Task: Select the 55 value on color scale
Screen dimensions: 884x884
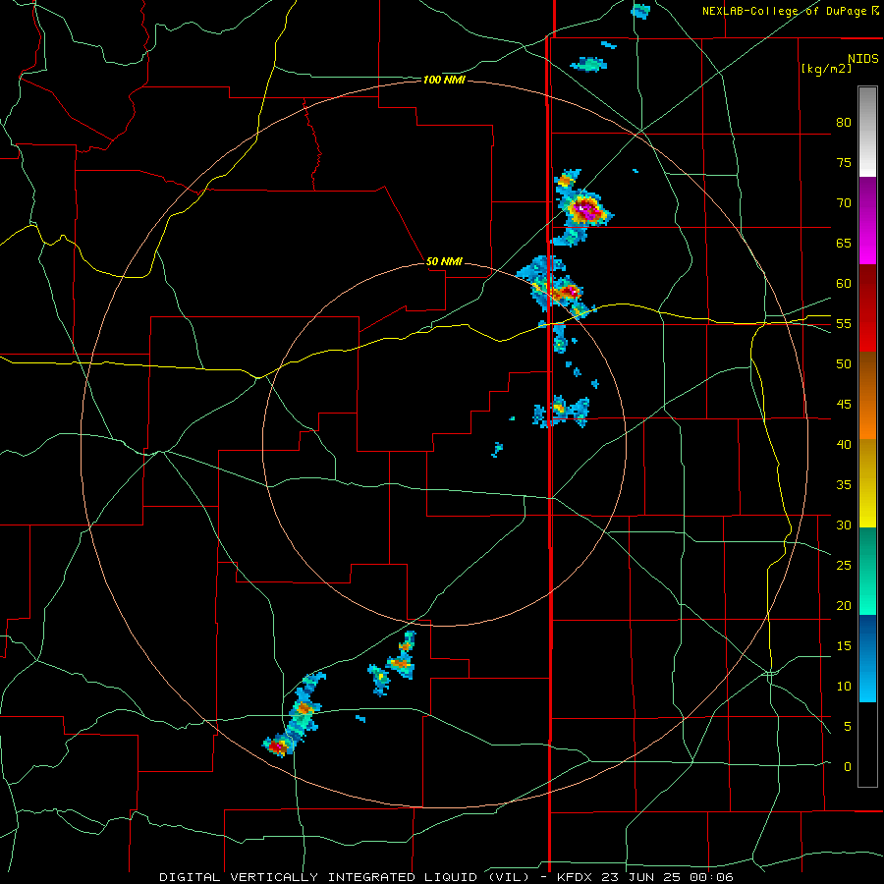Action: (844, 323)
